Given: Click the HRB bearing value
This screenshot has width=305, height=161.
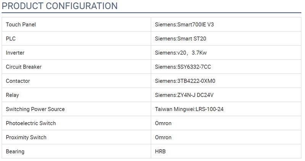Looking at the screenshot, I should click(160, 151).
